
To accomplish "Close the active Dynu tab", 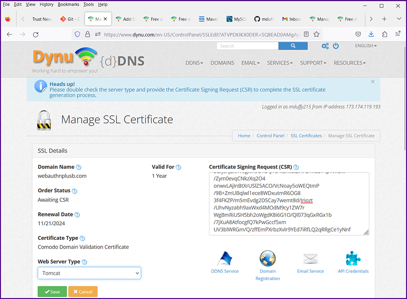I will pyautogui.click(x=105, y=19).
